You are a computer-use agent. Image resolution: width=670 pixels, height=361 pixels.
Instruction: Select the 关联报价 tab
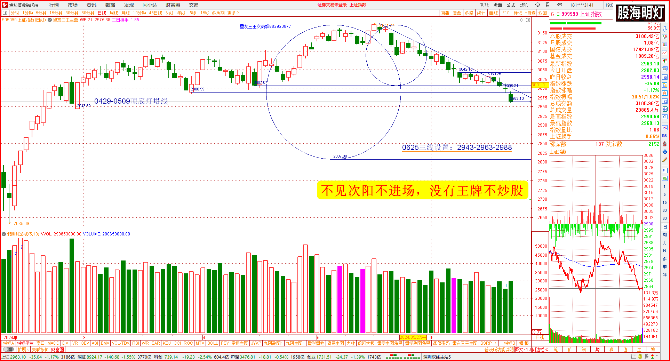click(40, 350)
